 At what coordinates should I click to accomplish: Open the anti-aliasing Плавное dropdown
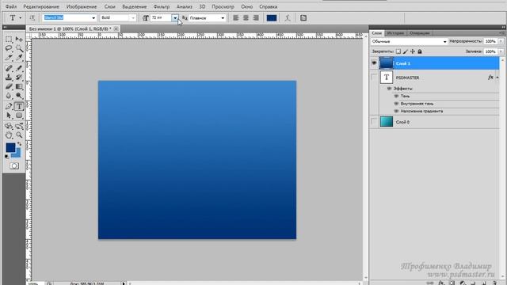223,17
